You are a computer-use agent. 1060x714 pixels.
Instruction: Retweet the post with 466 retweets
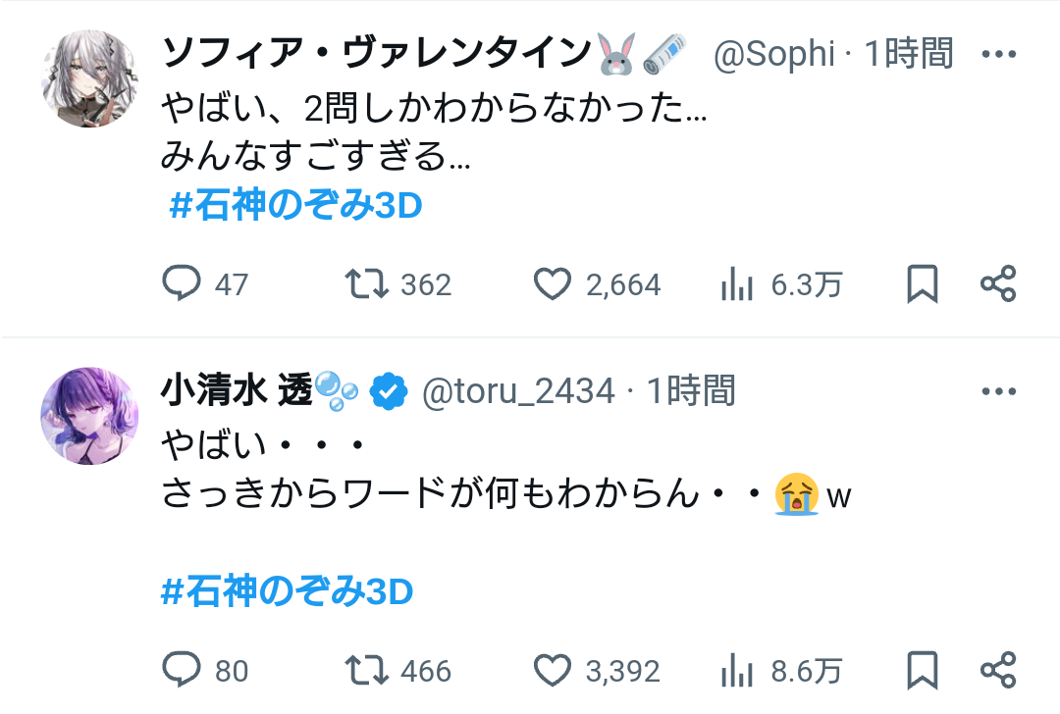[364, 670]
